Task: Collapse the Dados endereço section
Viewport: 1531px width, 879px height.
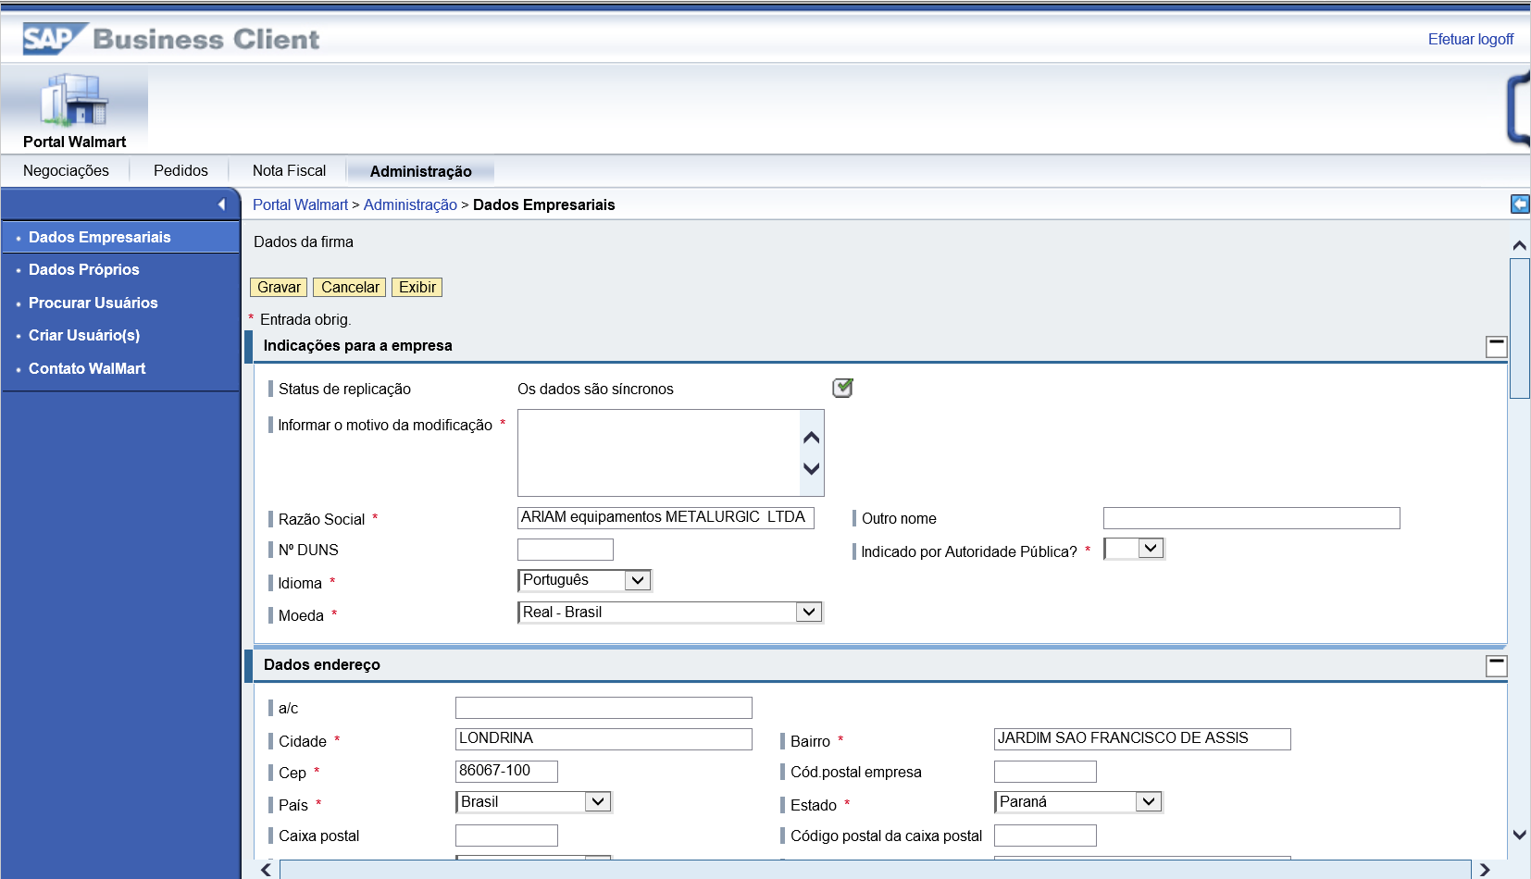Action: (1496, 665)
